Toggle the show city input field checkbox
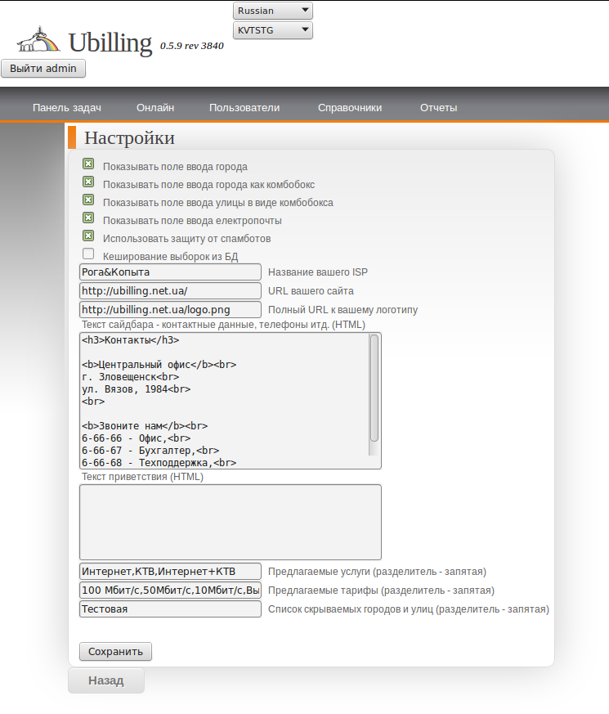The image size is (609, 714). [88, 164]
